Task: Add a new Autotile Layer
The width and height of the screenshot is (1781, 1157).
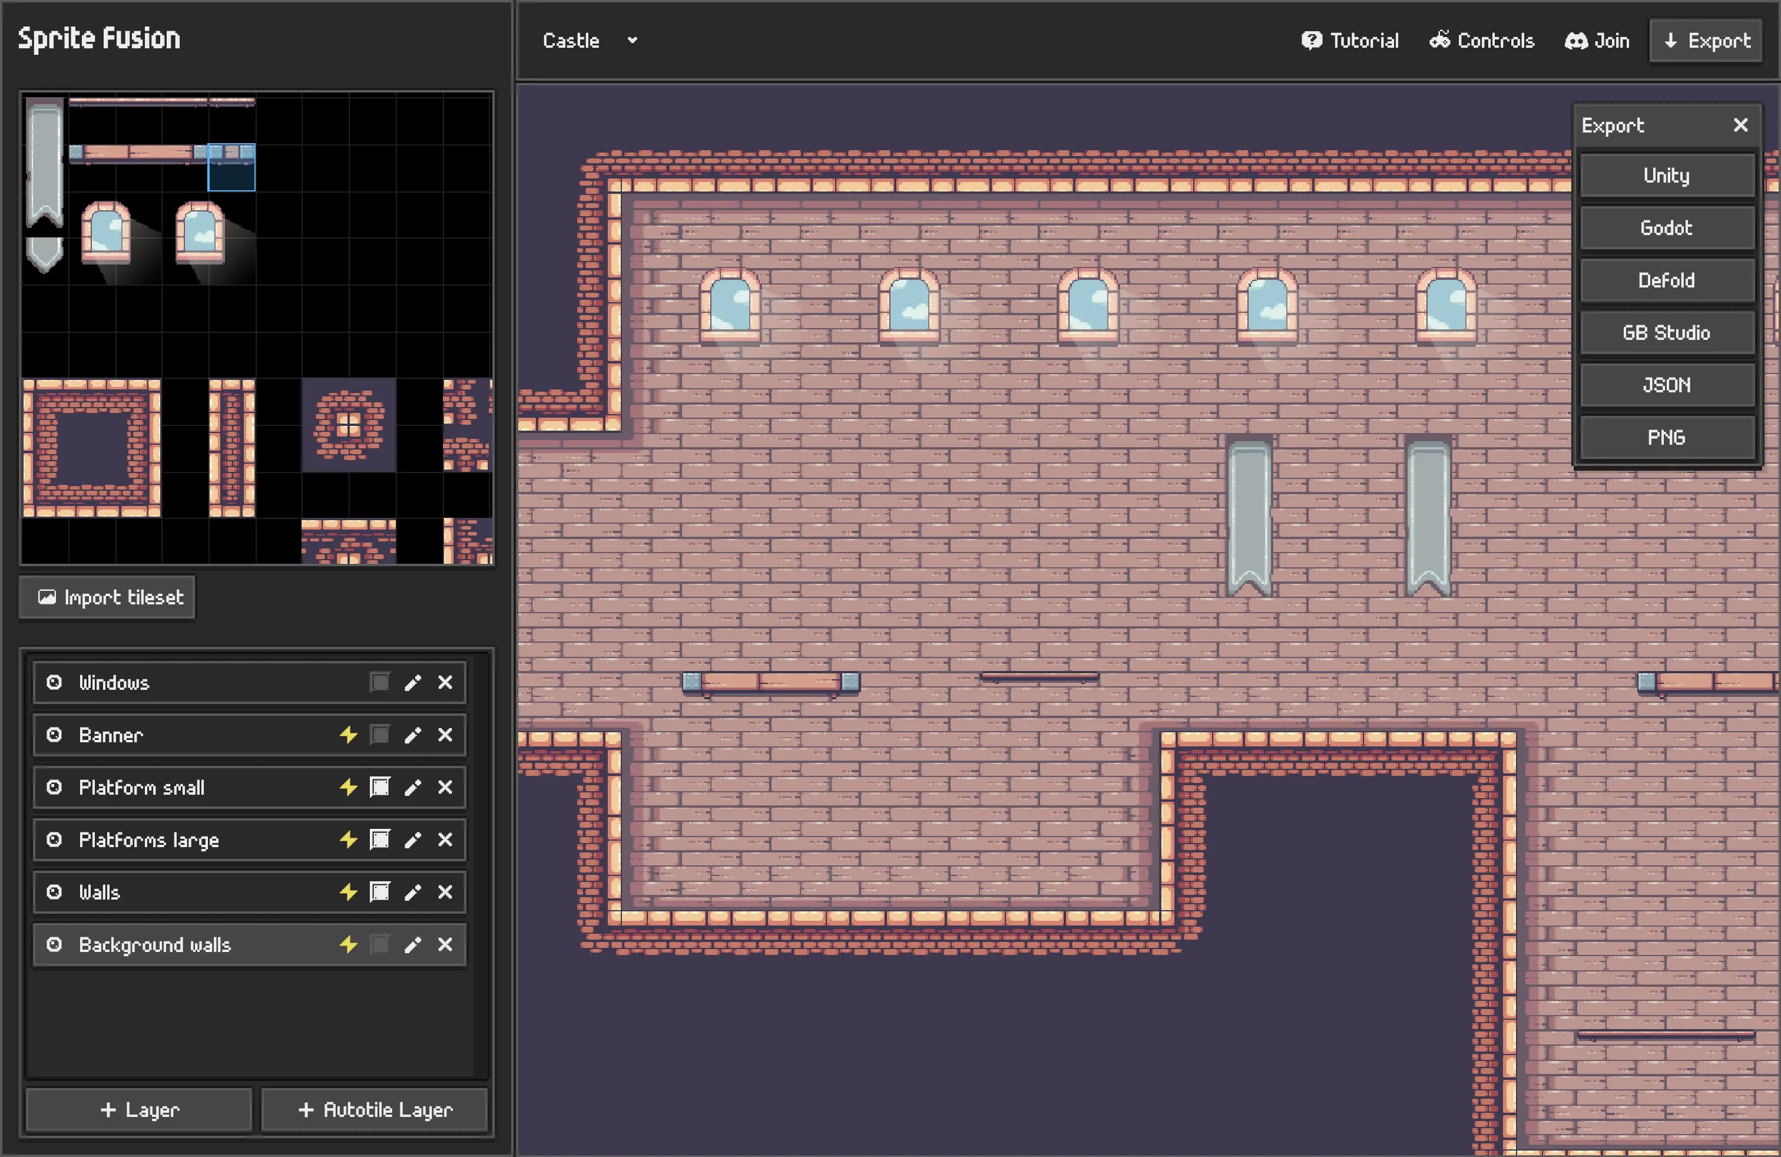Action: point(374,1109)
